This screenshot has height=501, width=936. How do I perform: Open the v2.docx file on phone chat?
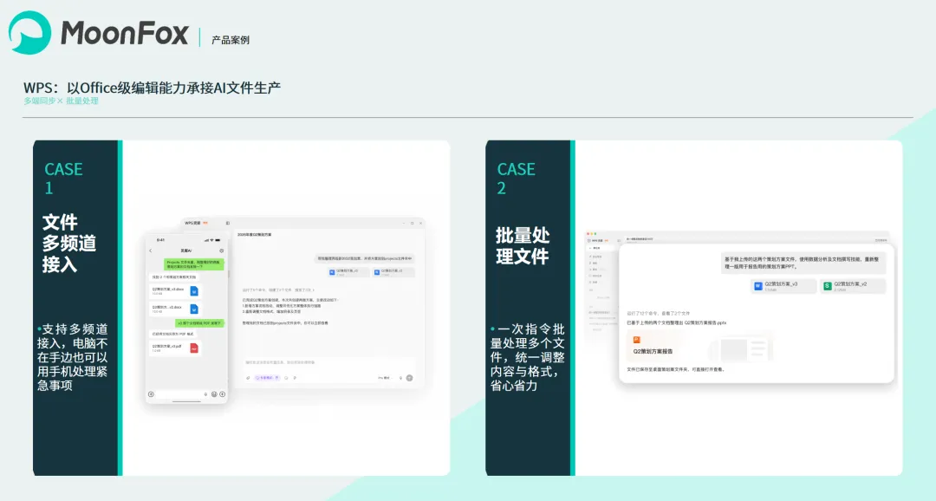(x=175, y=309)
